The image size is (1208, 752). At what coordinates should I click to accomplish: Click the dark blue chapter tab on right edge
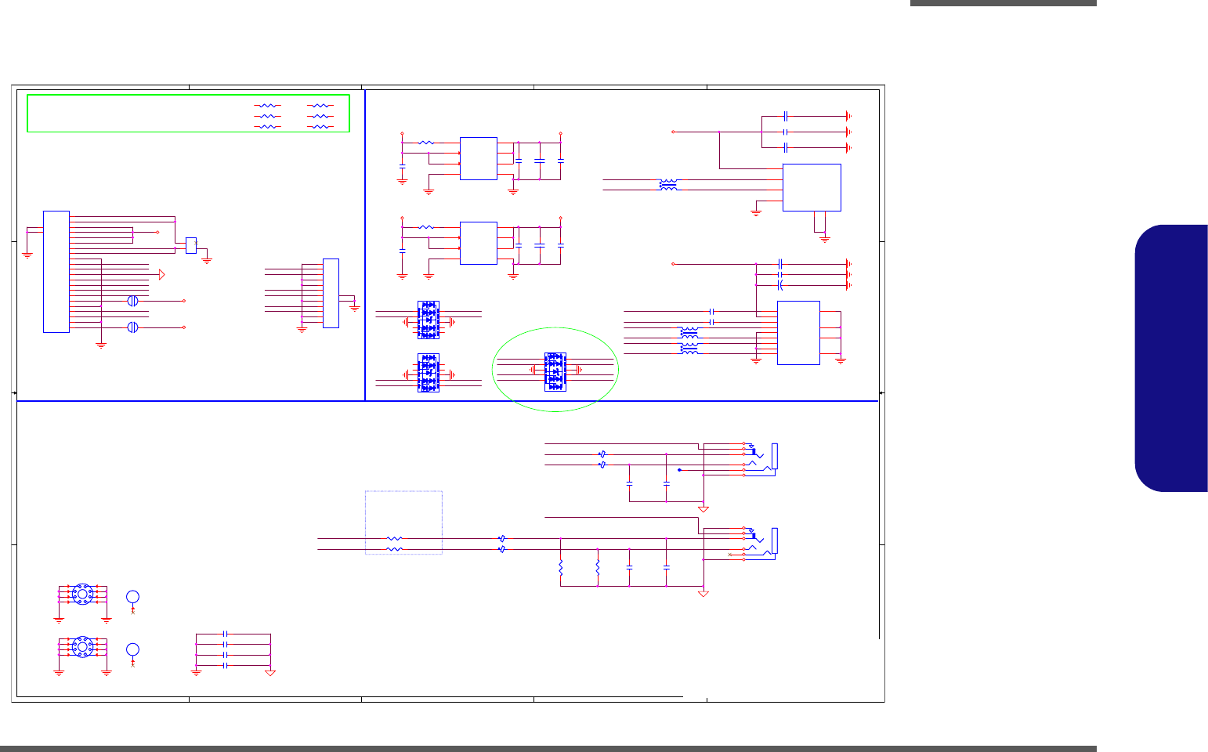click(x=1171, y=358)
